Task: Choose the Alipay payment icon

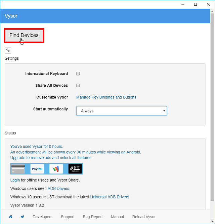Action: tap(75, 169)
